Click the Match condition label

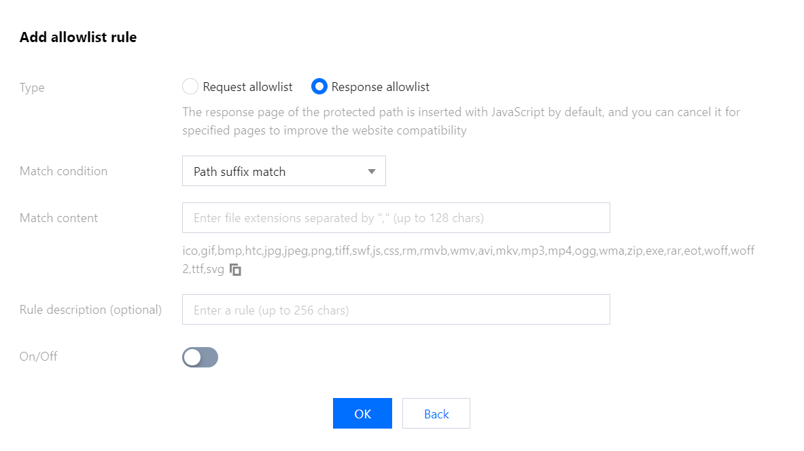[63, 171]
